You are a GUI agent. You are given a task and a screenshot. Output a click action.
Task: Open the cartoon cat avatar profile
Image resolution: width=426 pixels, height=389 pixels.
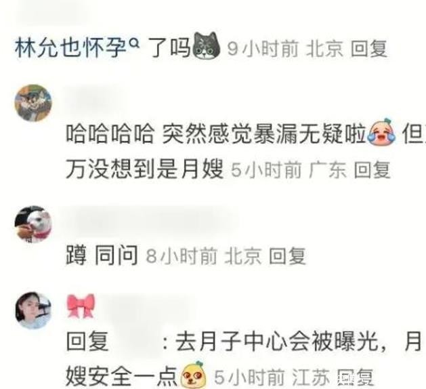click(x=33, y=103)
